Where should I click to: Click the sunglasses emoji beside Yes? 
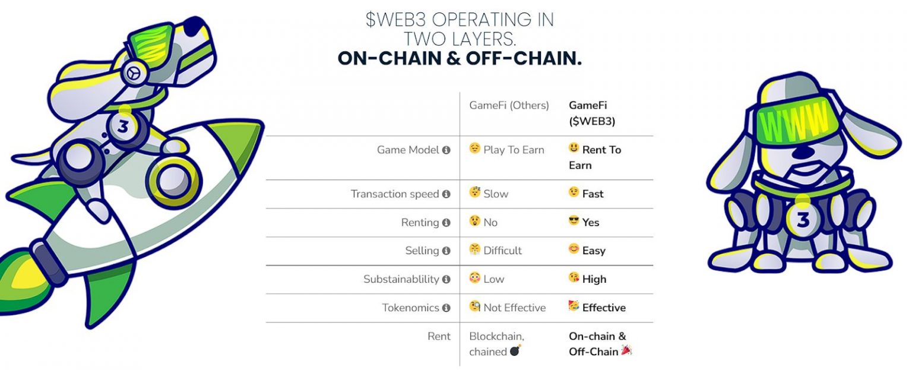coord(574,222)
